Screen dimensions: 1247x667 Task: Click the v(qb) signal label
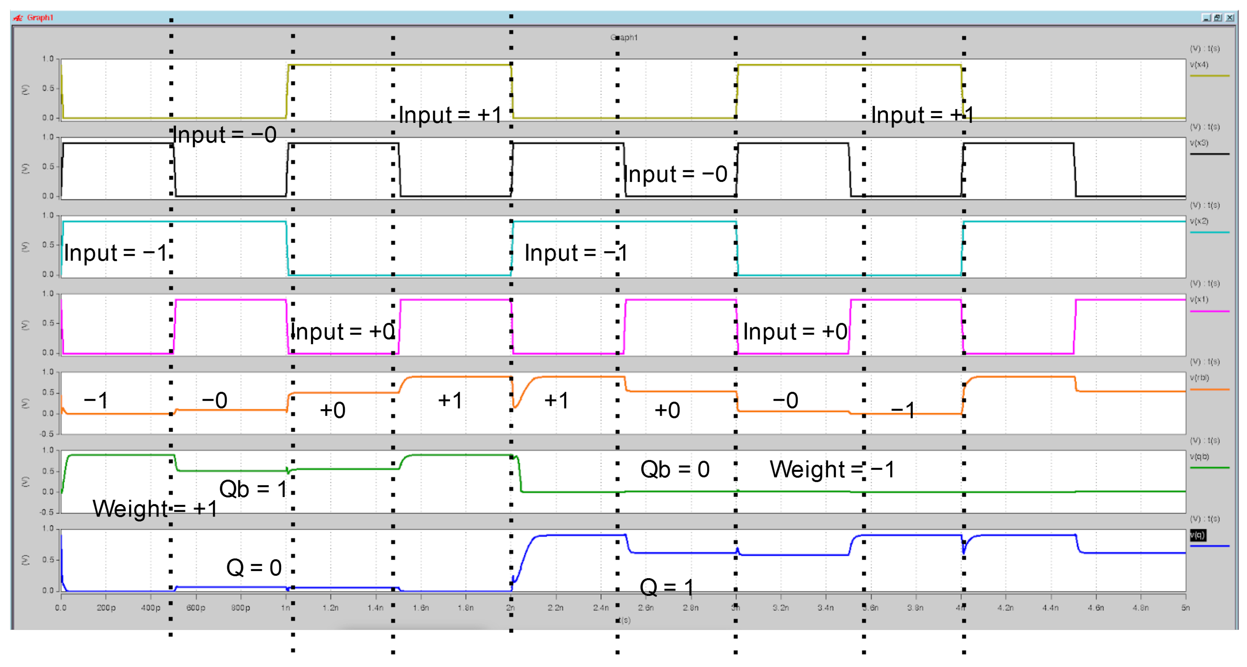click(1199, 456)
